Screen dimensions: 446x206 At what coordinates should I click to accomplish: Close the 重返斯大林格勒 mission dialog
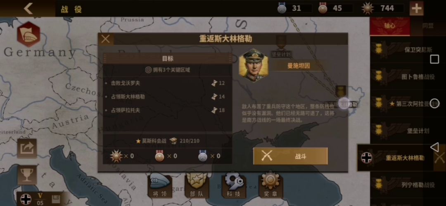[106, 39]
